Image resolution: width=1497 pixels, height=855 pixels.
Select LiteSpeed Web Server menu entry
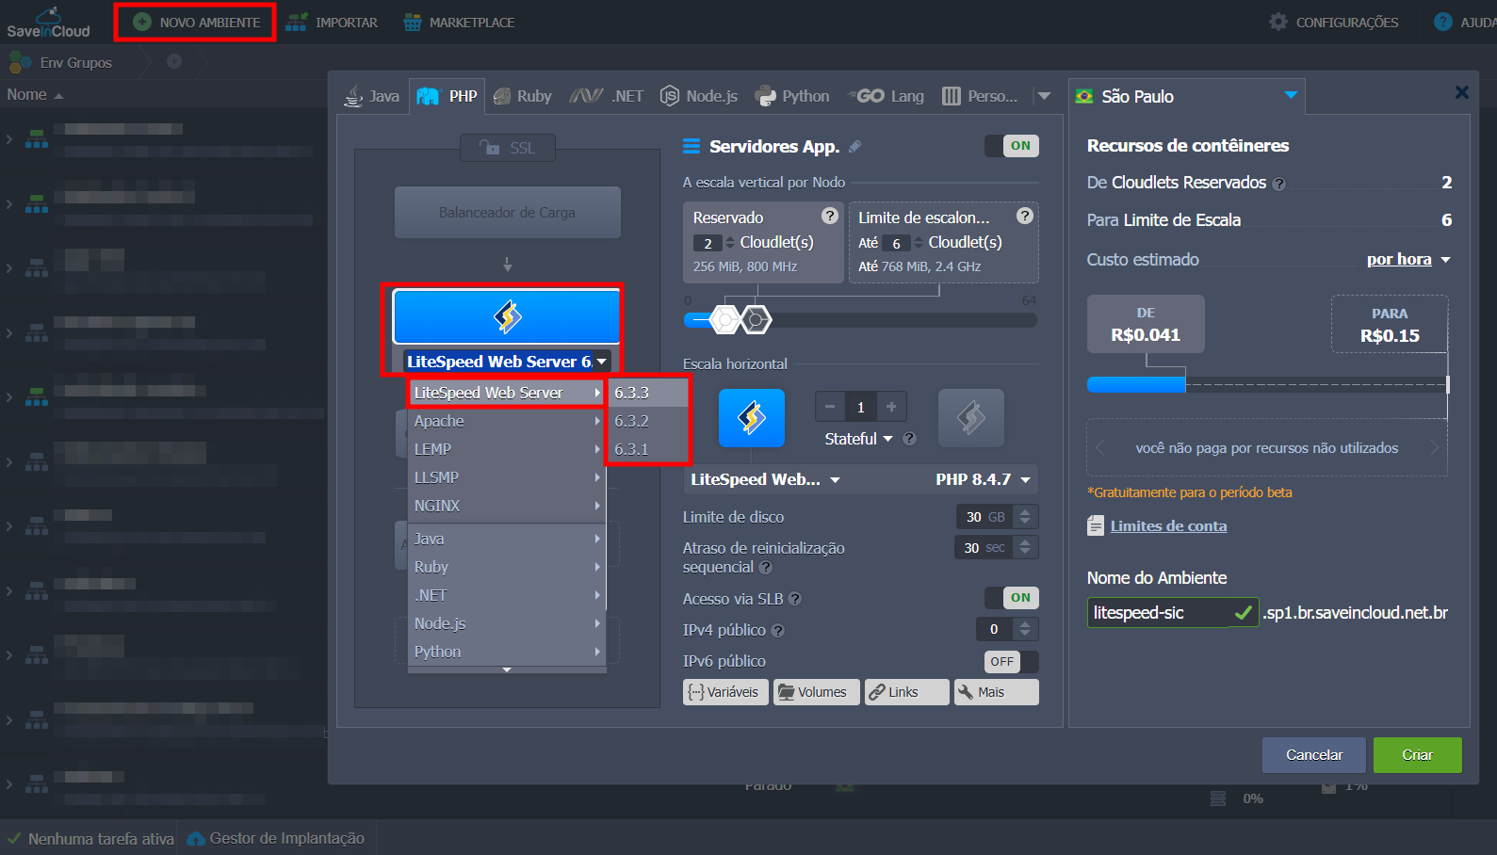(507, 393)
